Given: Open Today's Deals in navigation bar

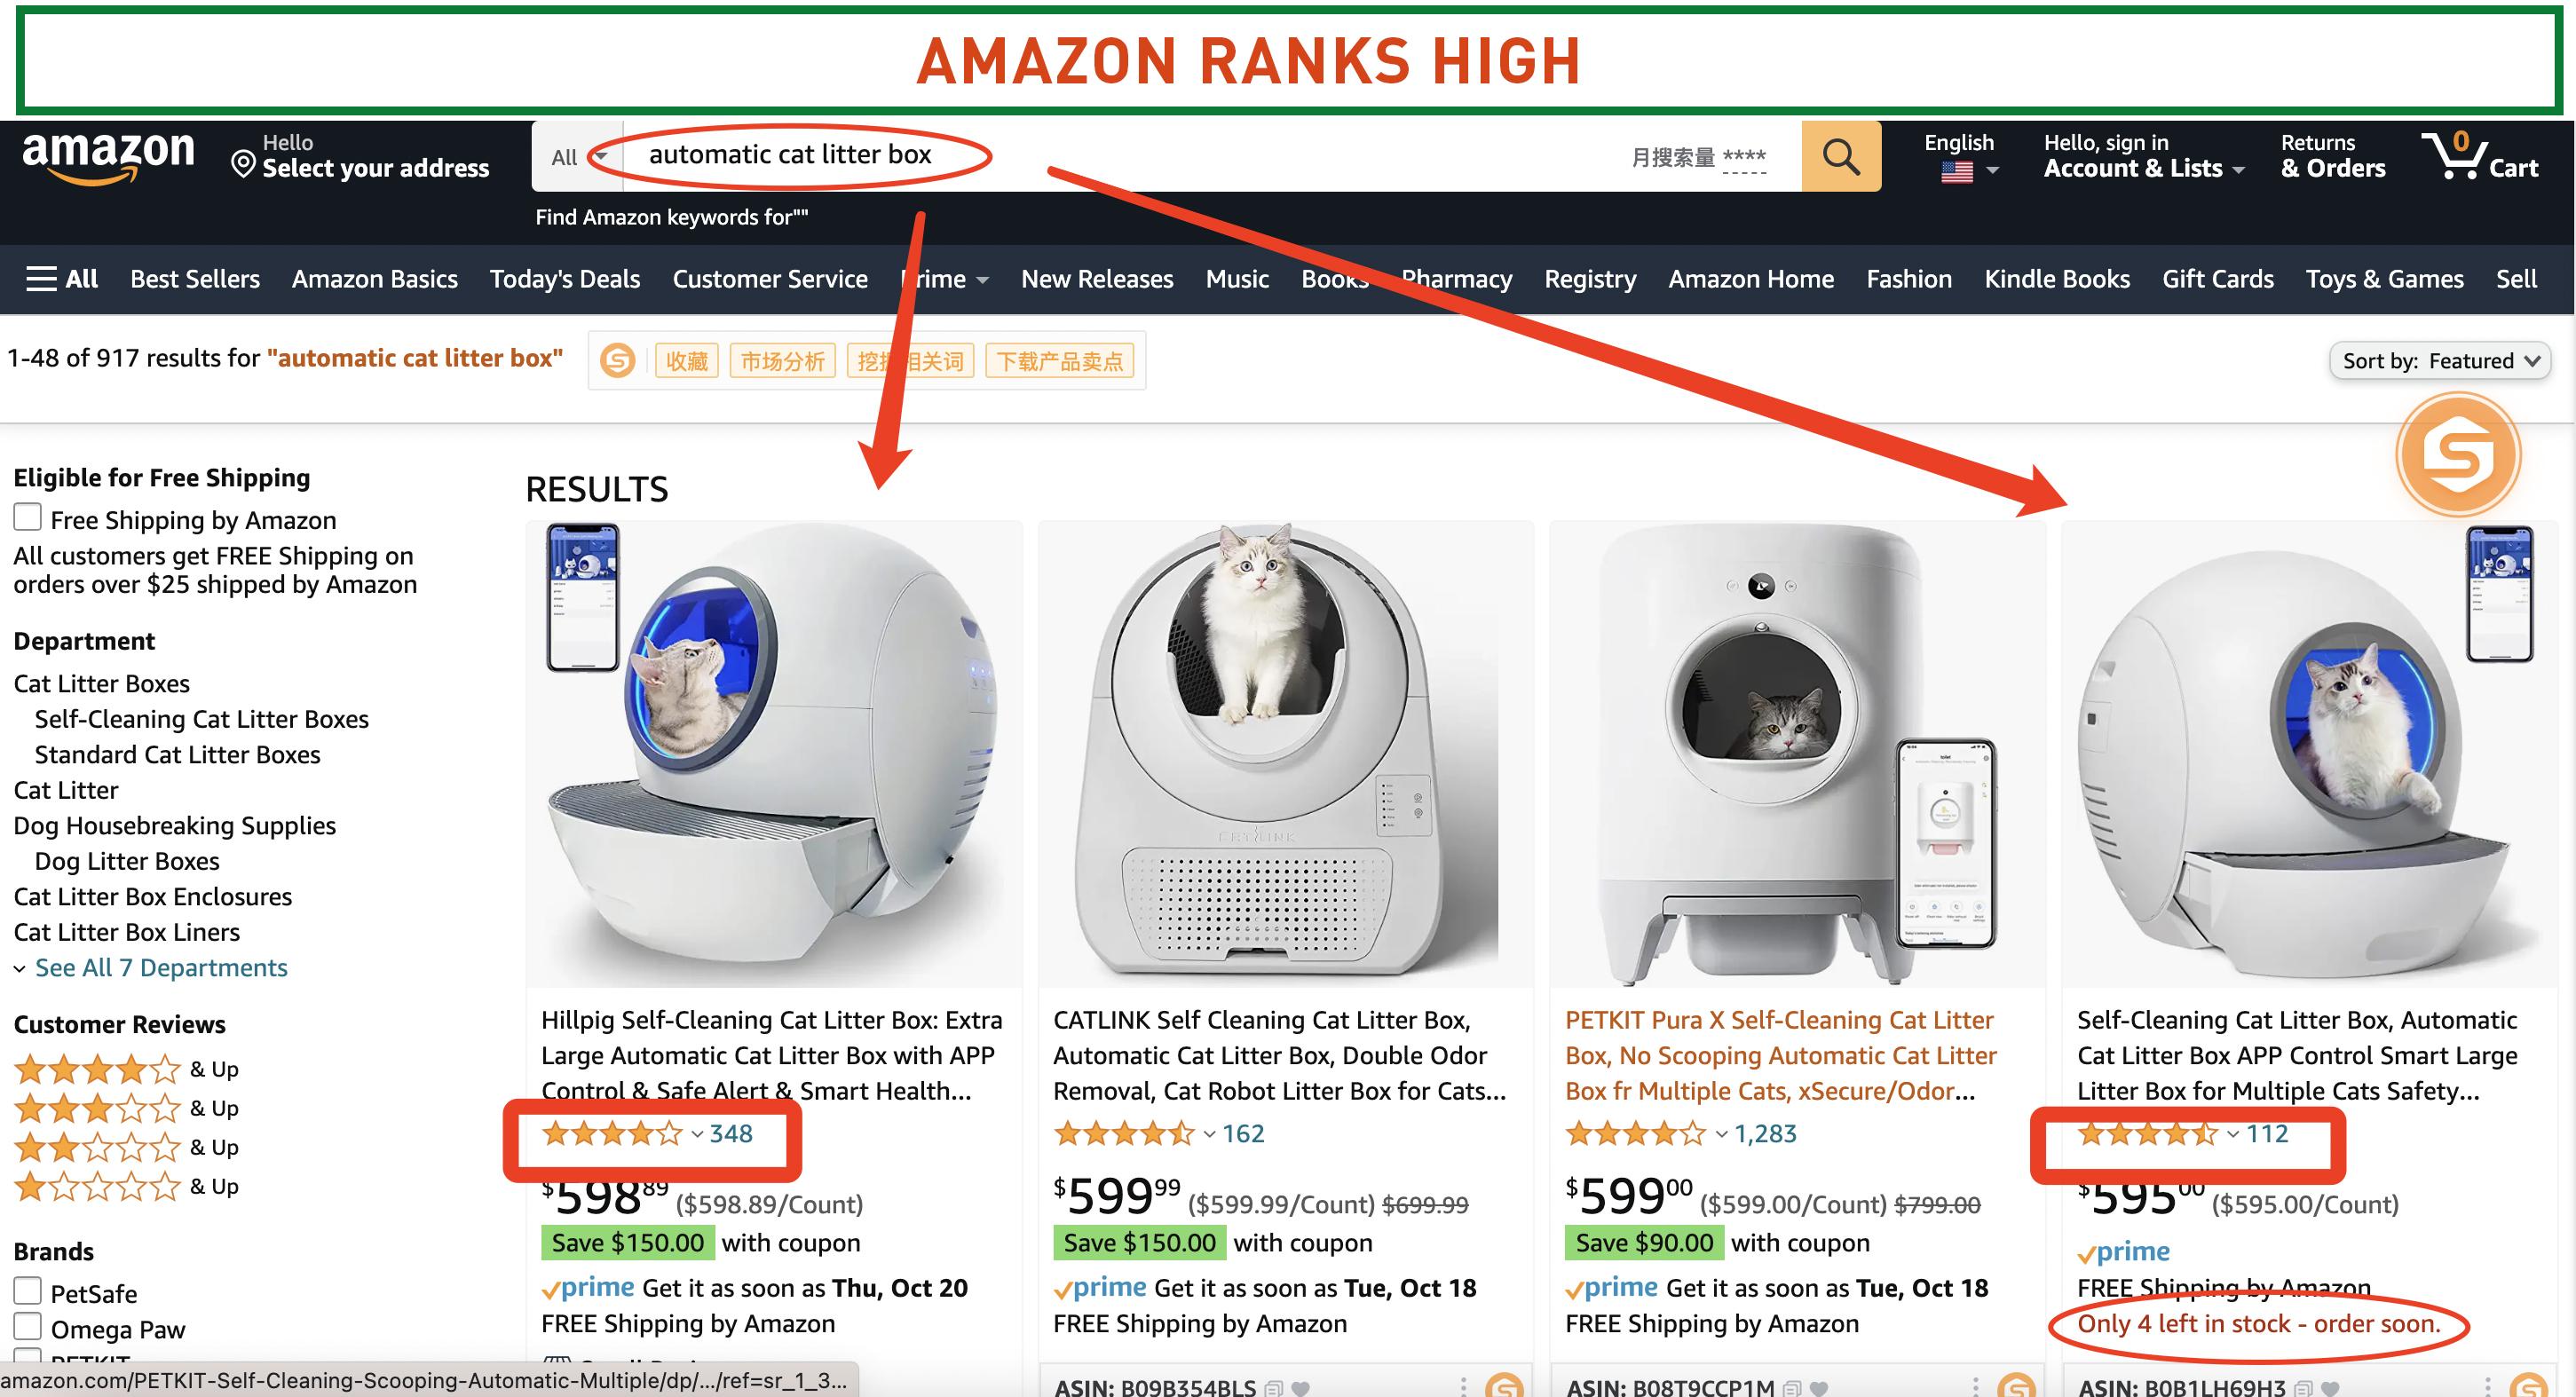Looking at the screenshot, I should click(565, 279).
